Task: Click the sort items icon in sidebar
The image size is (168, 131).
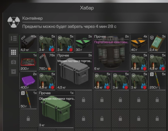Action: tap(13, 38)
